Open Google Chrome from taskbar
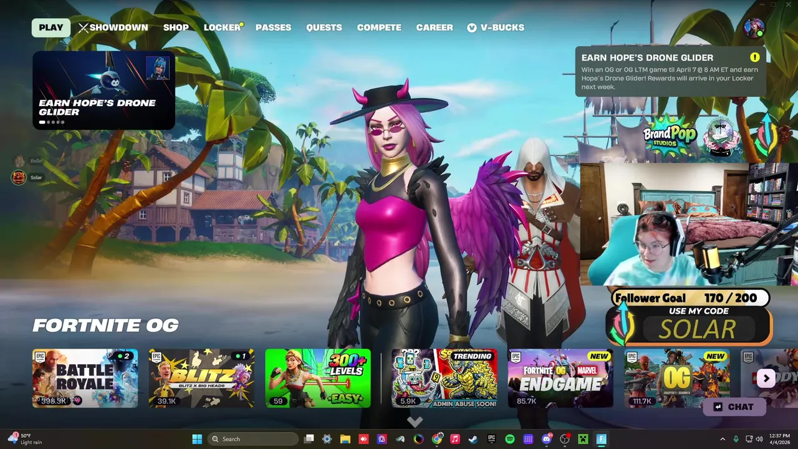This screenshot has width=798, height=449. tap(437, 439)
